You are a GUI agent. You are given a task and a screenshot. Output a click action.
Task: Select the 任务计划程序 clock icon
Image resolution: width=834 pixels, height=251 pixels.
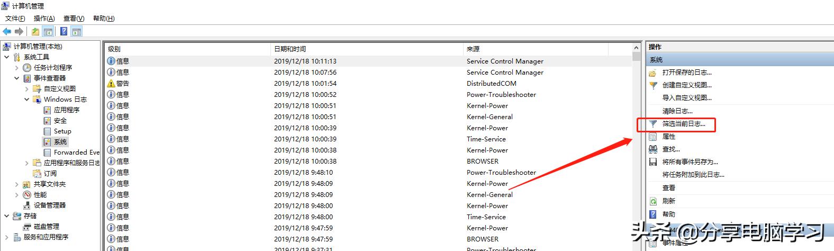[27, 68]
